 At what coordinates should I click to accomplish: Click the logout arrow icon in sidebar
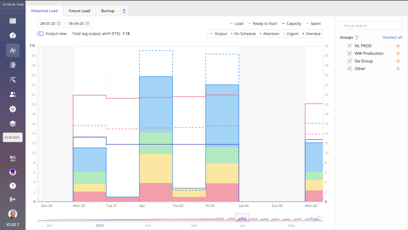[x=13, y=199]
